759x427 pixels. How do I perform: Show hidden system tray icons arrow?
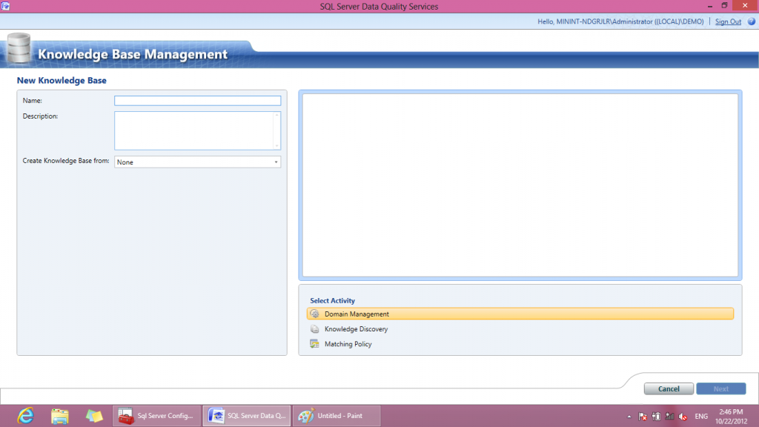pyautogui.click(x=629, y=417)
